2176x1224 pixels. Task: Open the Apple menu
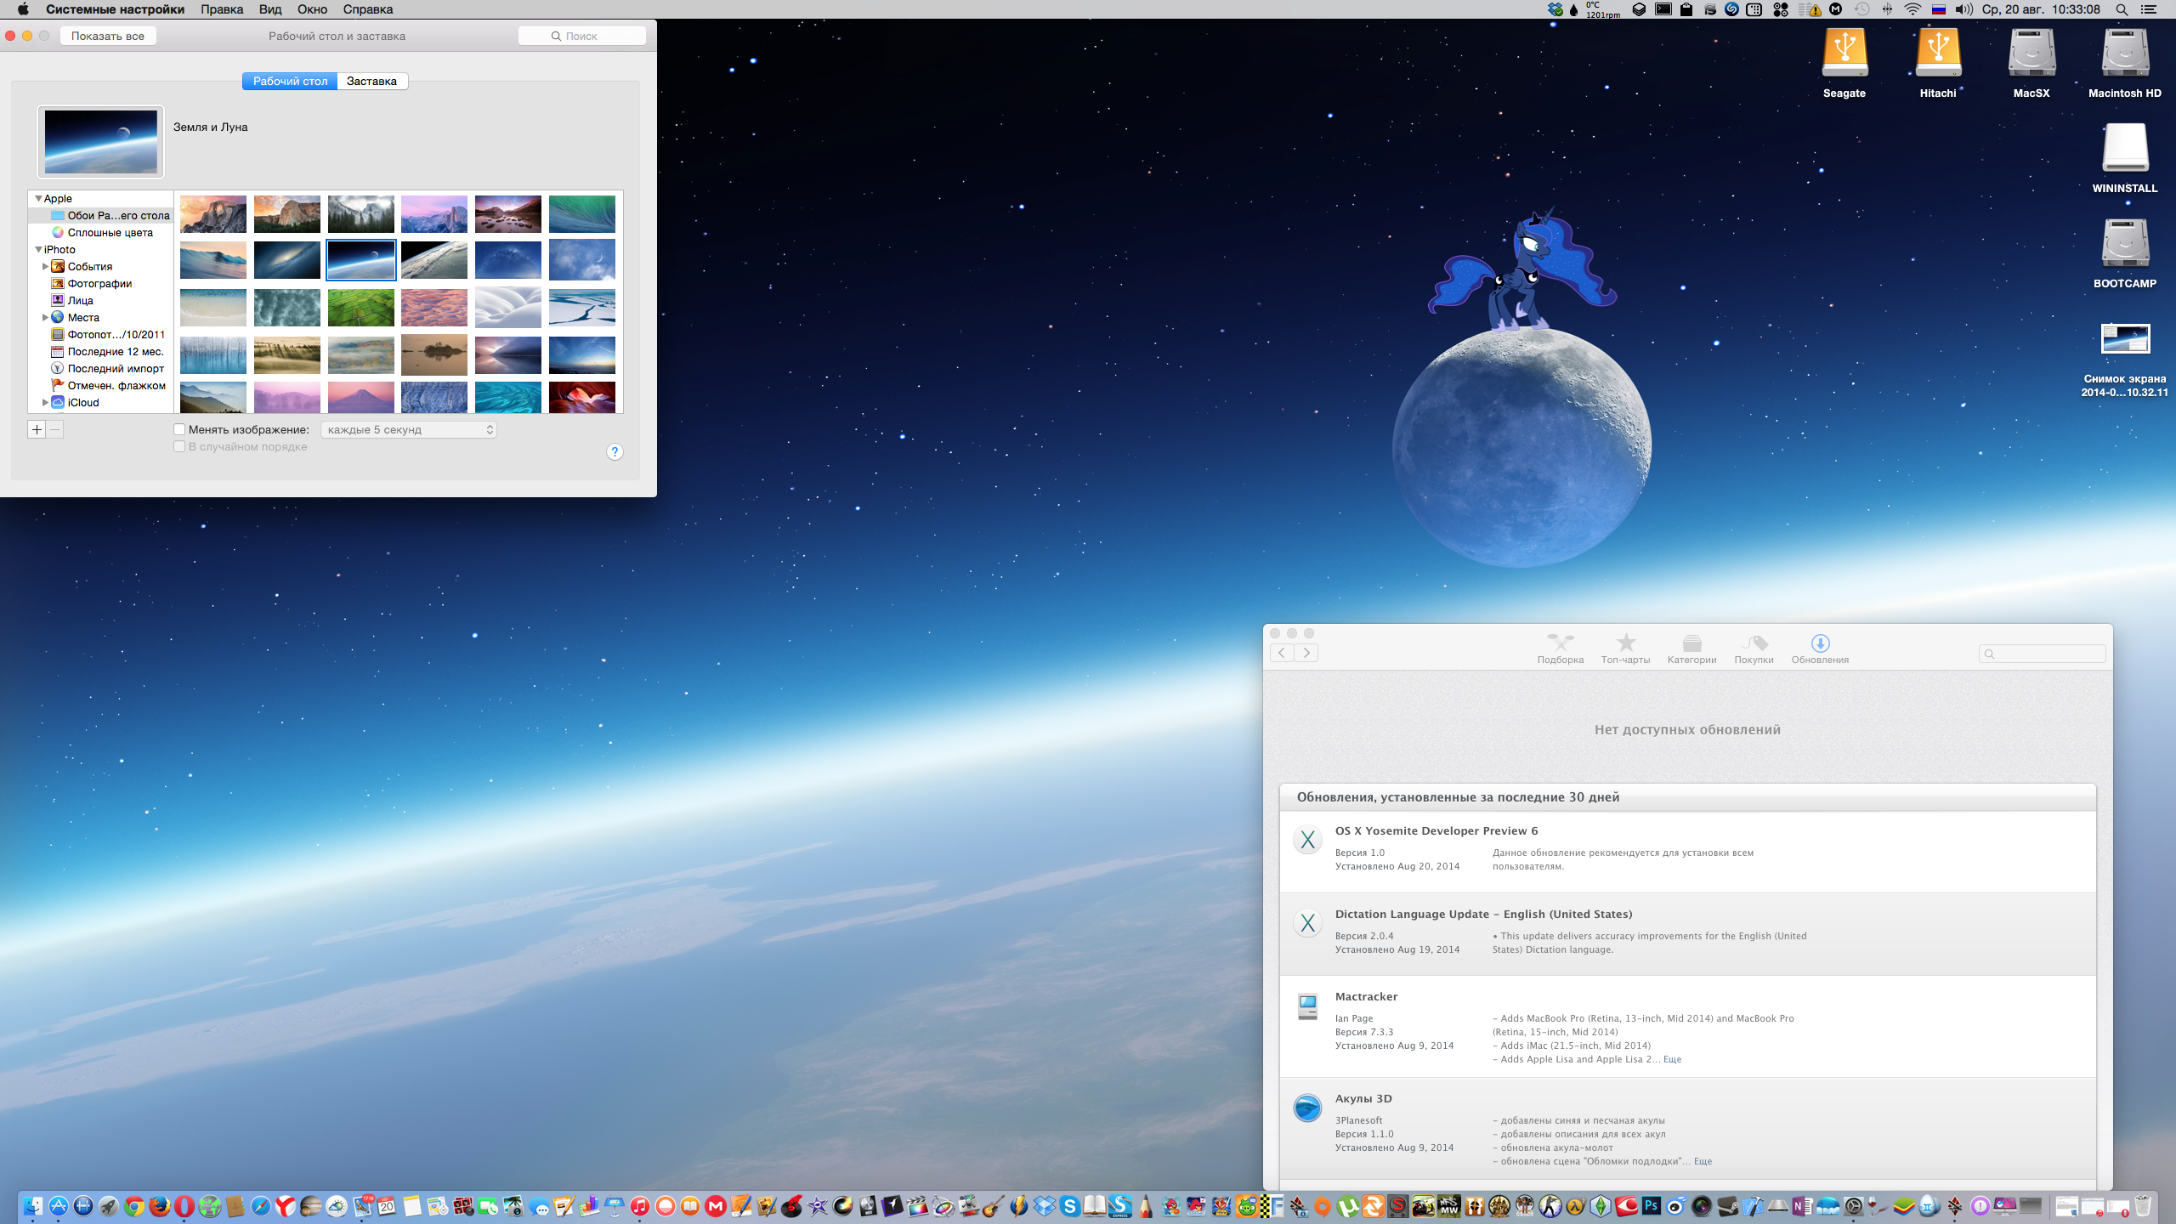[23, 9]
